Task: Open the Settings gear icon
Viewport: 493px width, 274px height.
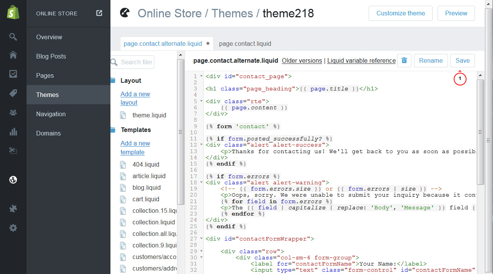Action: pyautogui.click(x=13, y=228)
